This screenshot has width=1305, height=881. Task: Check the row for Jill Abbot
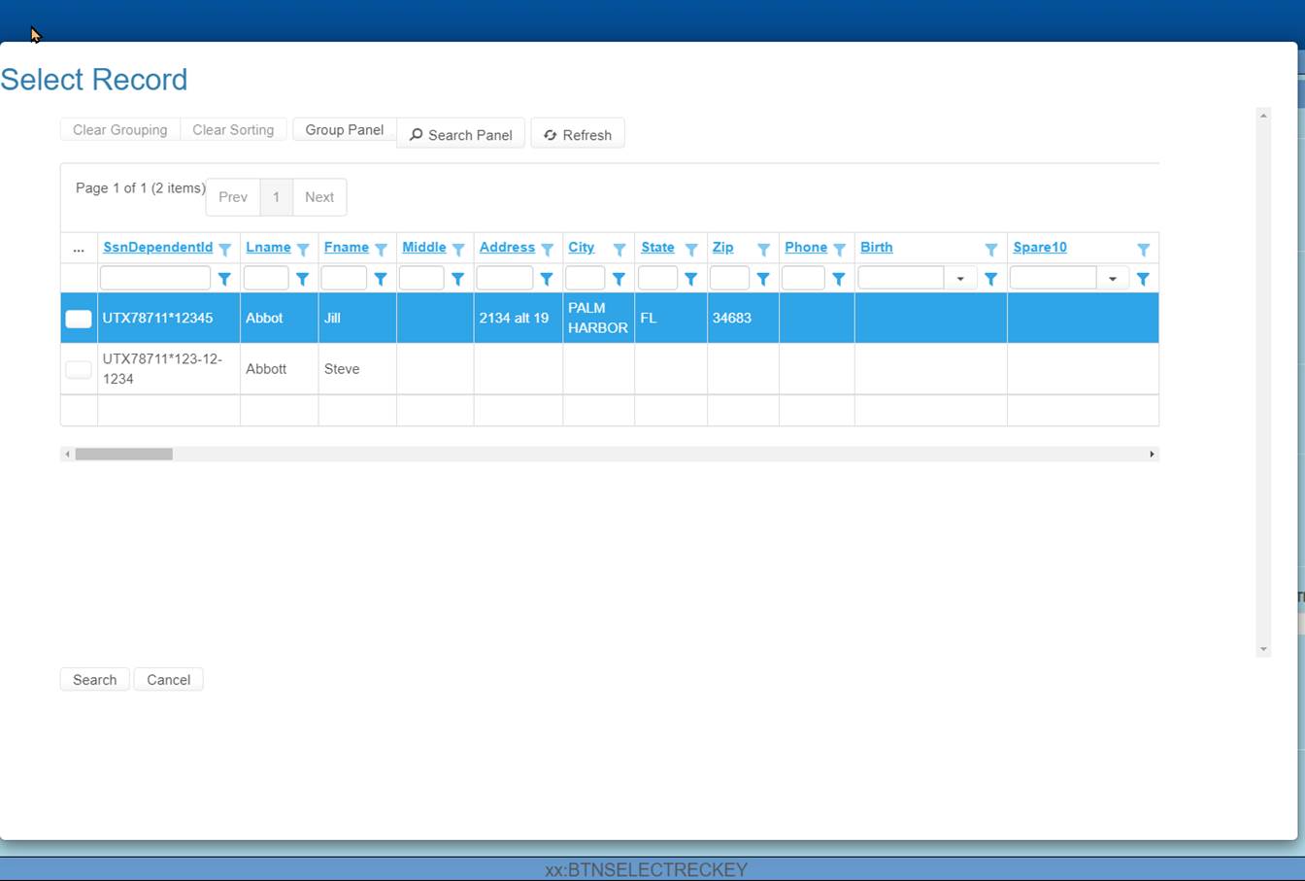(x=78, y=318)
